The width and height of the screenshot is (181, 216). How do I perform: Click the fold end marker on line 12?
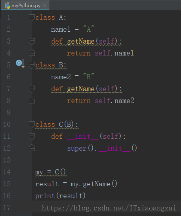(32, 148)
